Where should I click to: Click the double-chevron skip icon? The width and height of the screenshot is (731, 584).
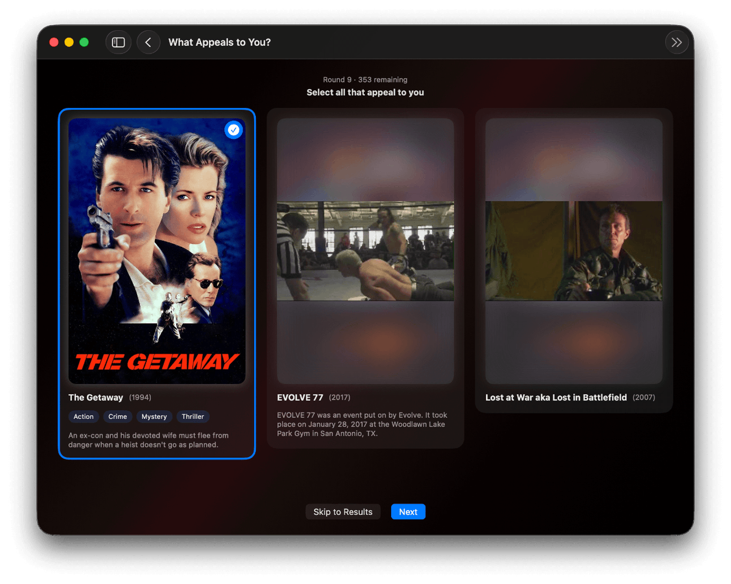point(676,42)
